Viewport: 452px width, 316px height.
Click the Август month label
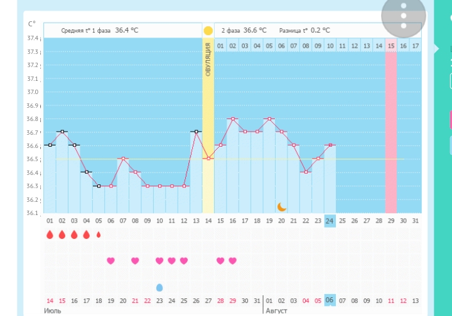click(x=276, y=311)
